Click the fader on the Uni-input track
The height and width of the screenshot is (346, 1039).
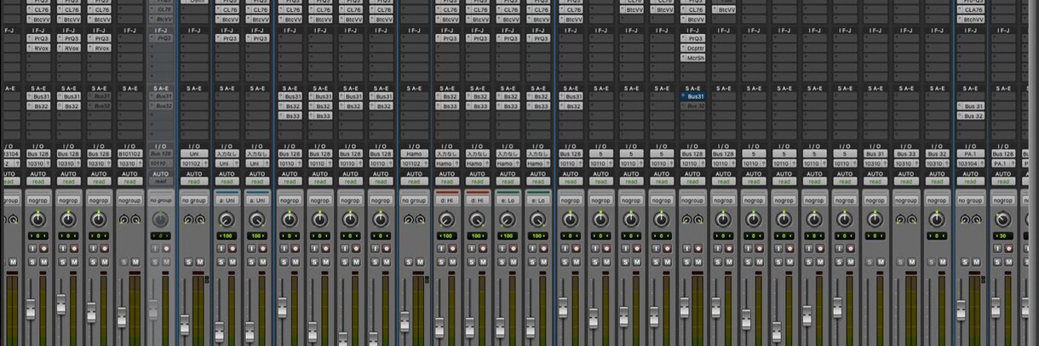coord(185,324)
